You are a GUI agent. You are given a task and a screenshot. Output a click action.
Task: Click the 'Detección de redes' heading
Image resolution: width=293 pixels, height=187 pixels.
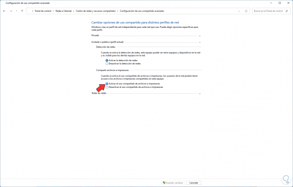click(x=106, y=47)
